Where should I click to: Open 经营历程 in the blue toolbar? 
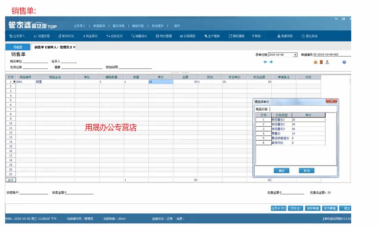[42, 36]
